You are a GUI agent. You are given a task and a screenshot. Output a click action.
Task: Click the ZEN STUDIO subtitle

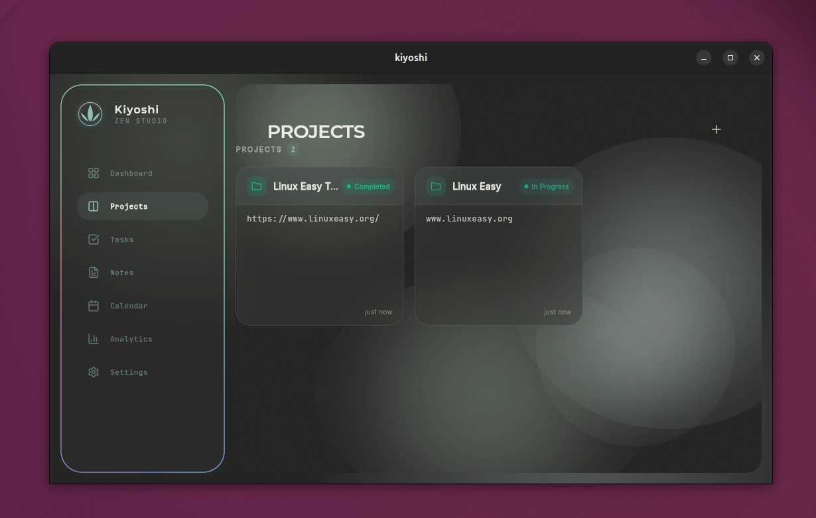pos(141,121)
